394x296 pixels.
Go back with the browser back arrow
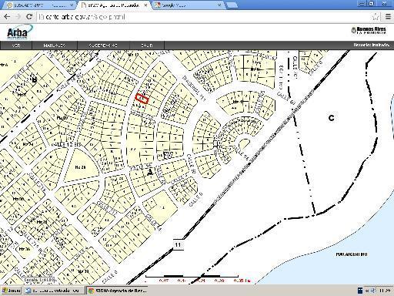coord(7,17)
